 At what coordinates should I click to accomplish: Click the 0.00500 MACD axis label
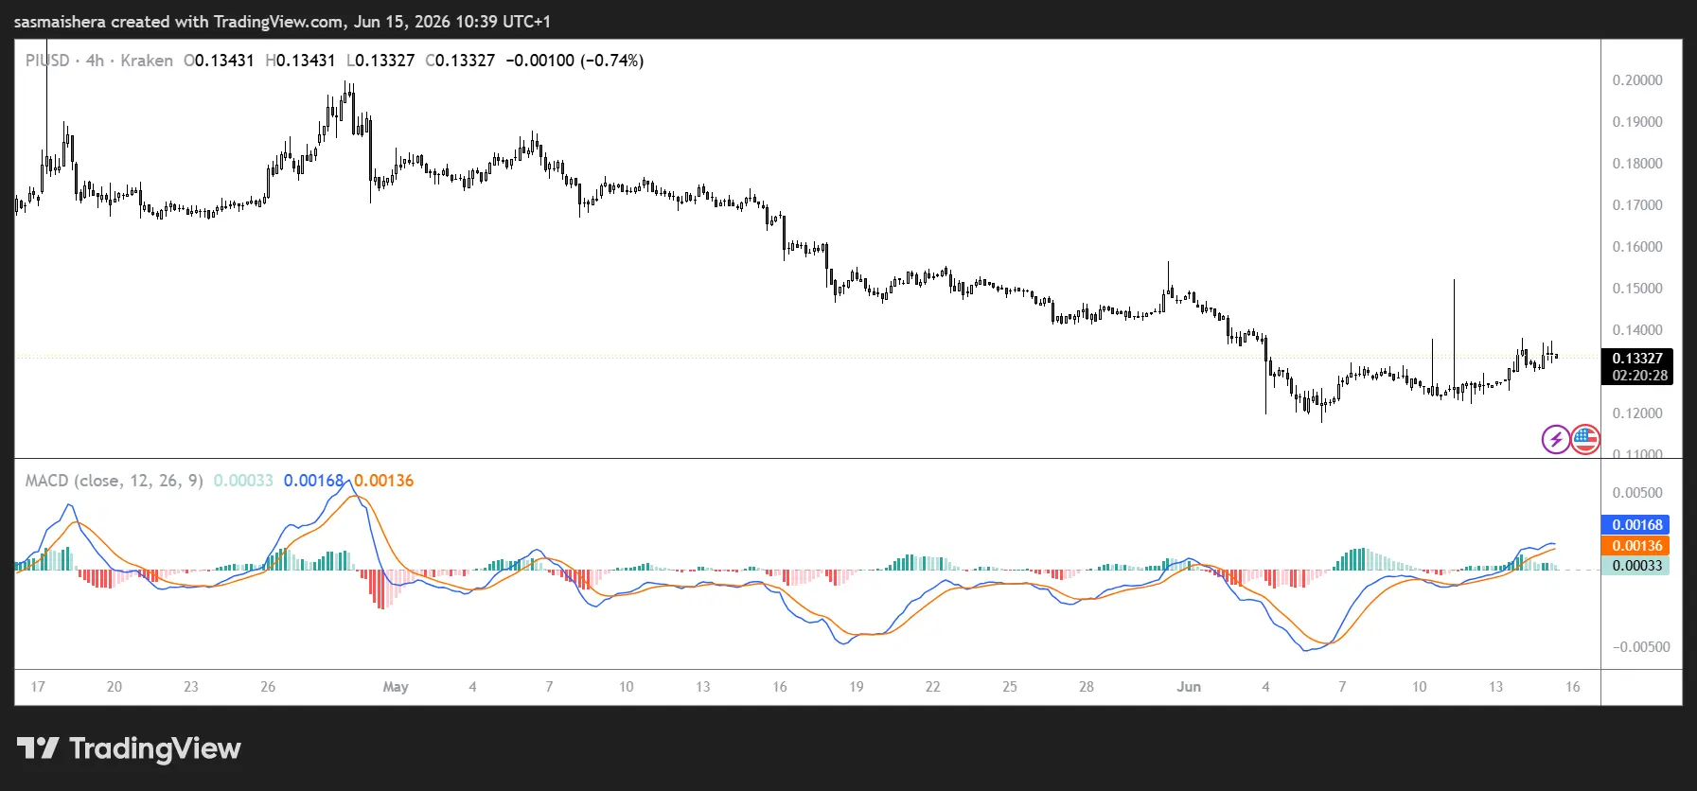click(1637, 493)
